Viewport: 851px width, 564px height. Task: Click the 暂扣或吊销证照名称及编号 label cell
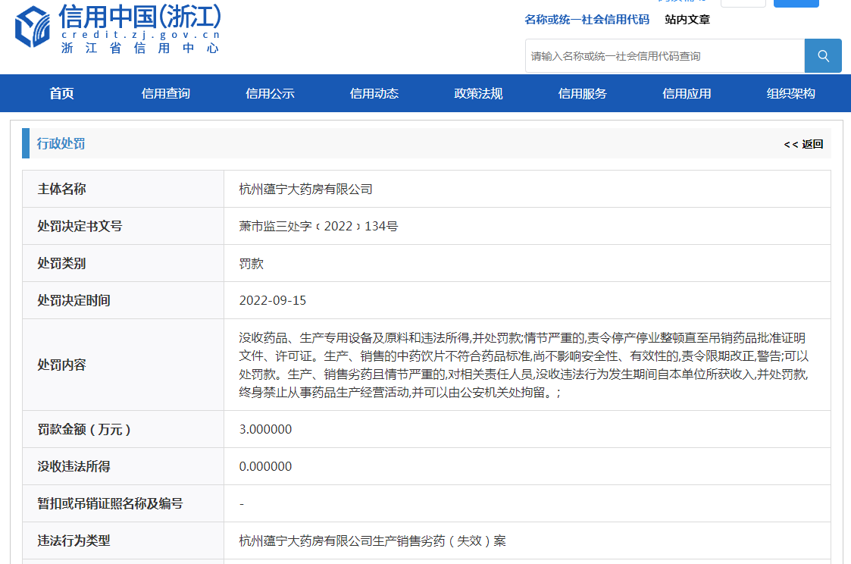click(x=124, y=503)
